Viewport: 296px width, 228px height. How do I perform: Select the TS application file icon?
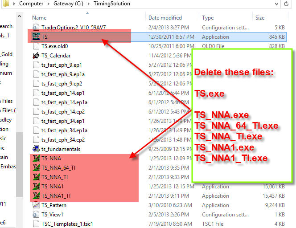(x=36, y=37)
